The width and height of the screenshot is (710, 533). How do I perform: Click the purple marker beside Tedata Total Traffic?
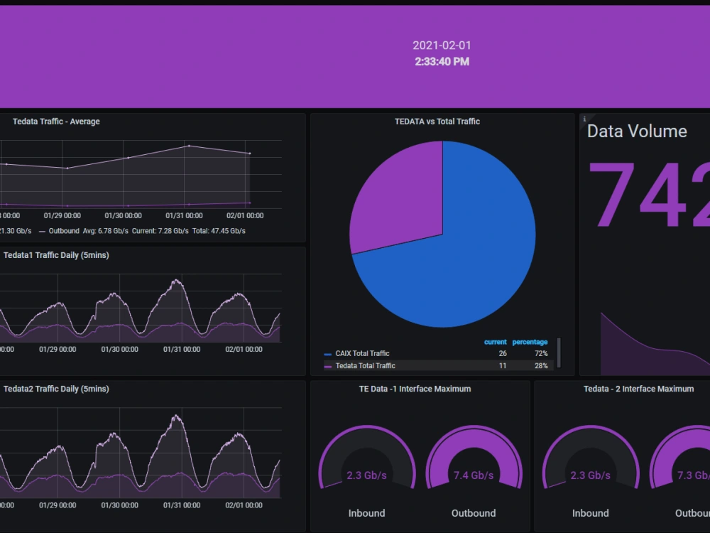328,365
